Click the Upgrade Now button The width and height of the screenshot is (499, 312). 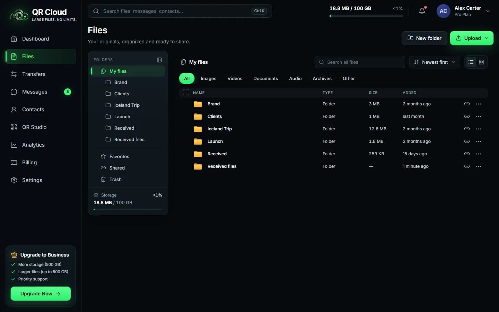point(41,294)
